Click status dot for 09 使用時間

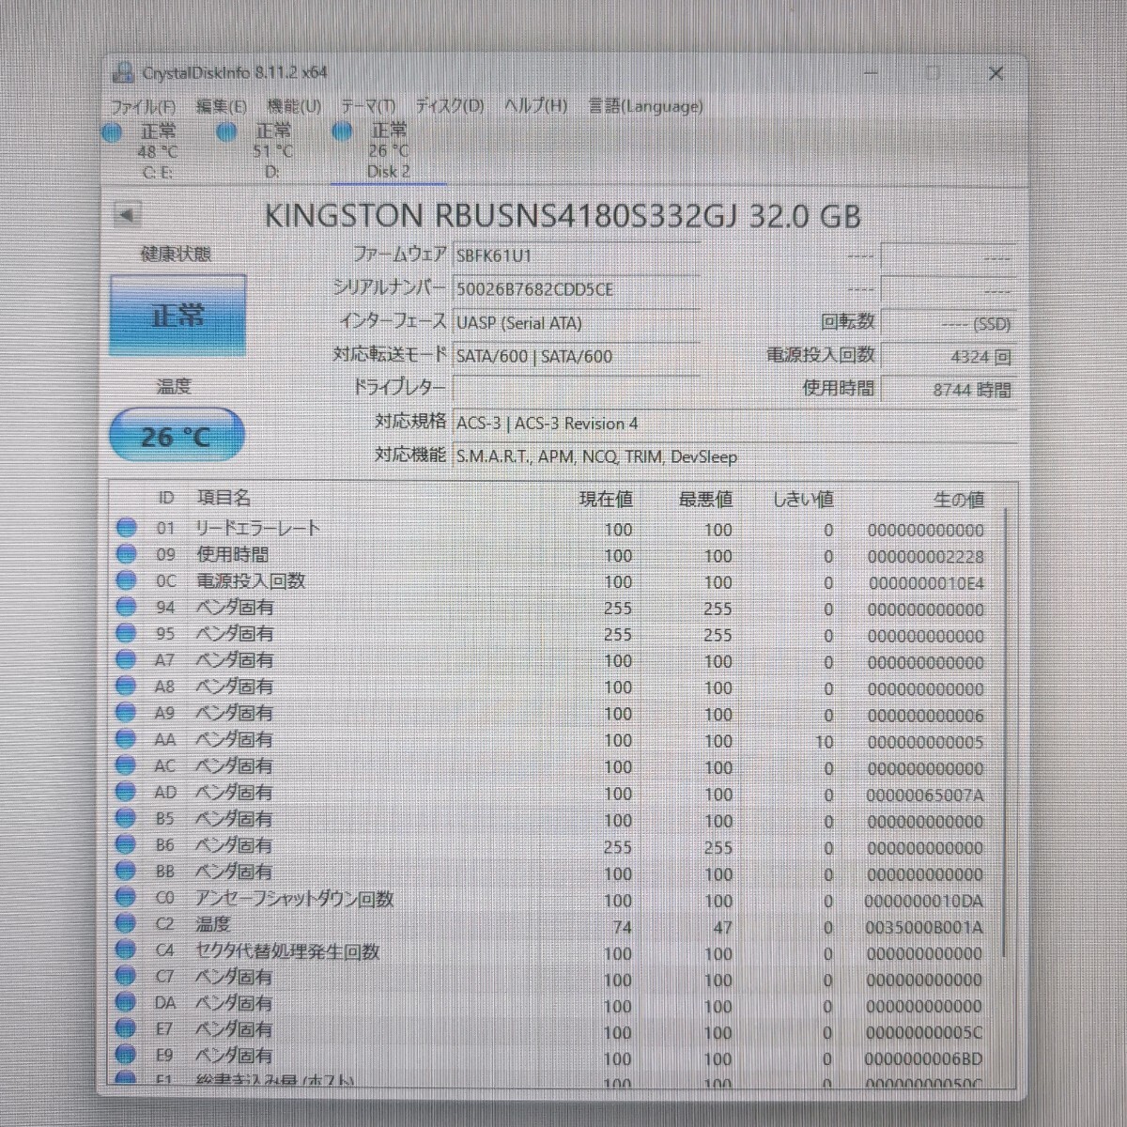tap(126, 555)
